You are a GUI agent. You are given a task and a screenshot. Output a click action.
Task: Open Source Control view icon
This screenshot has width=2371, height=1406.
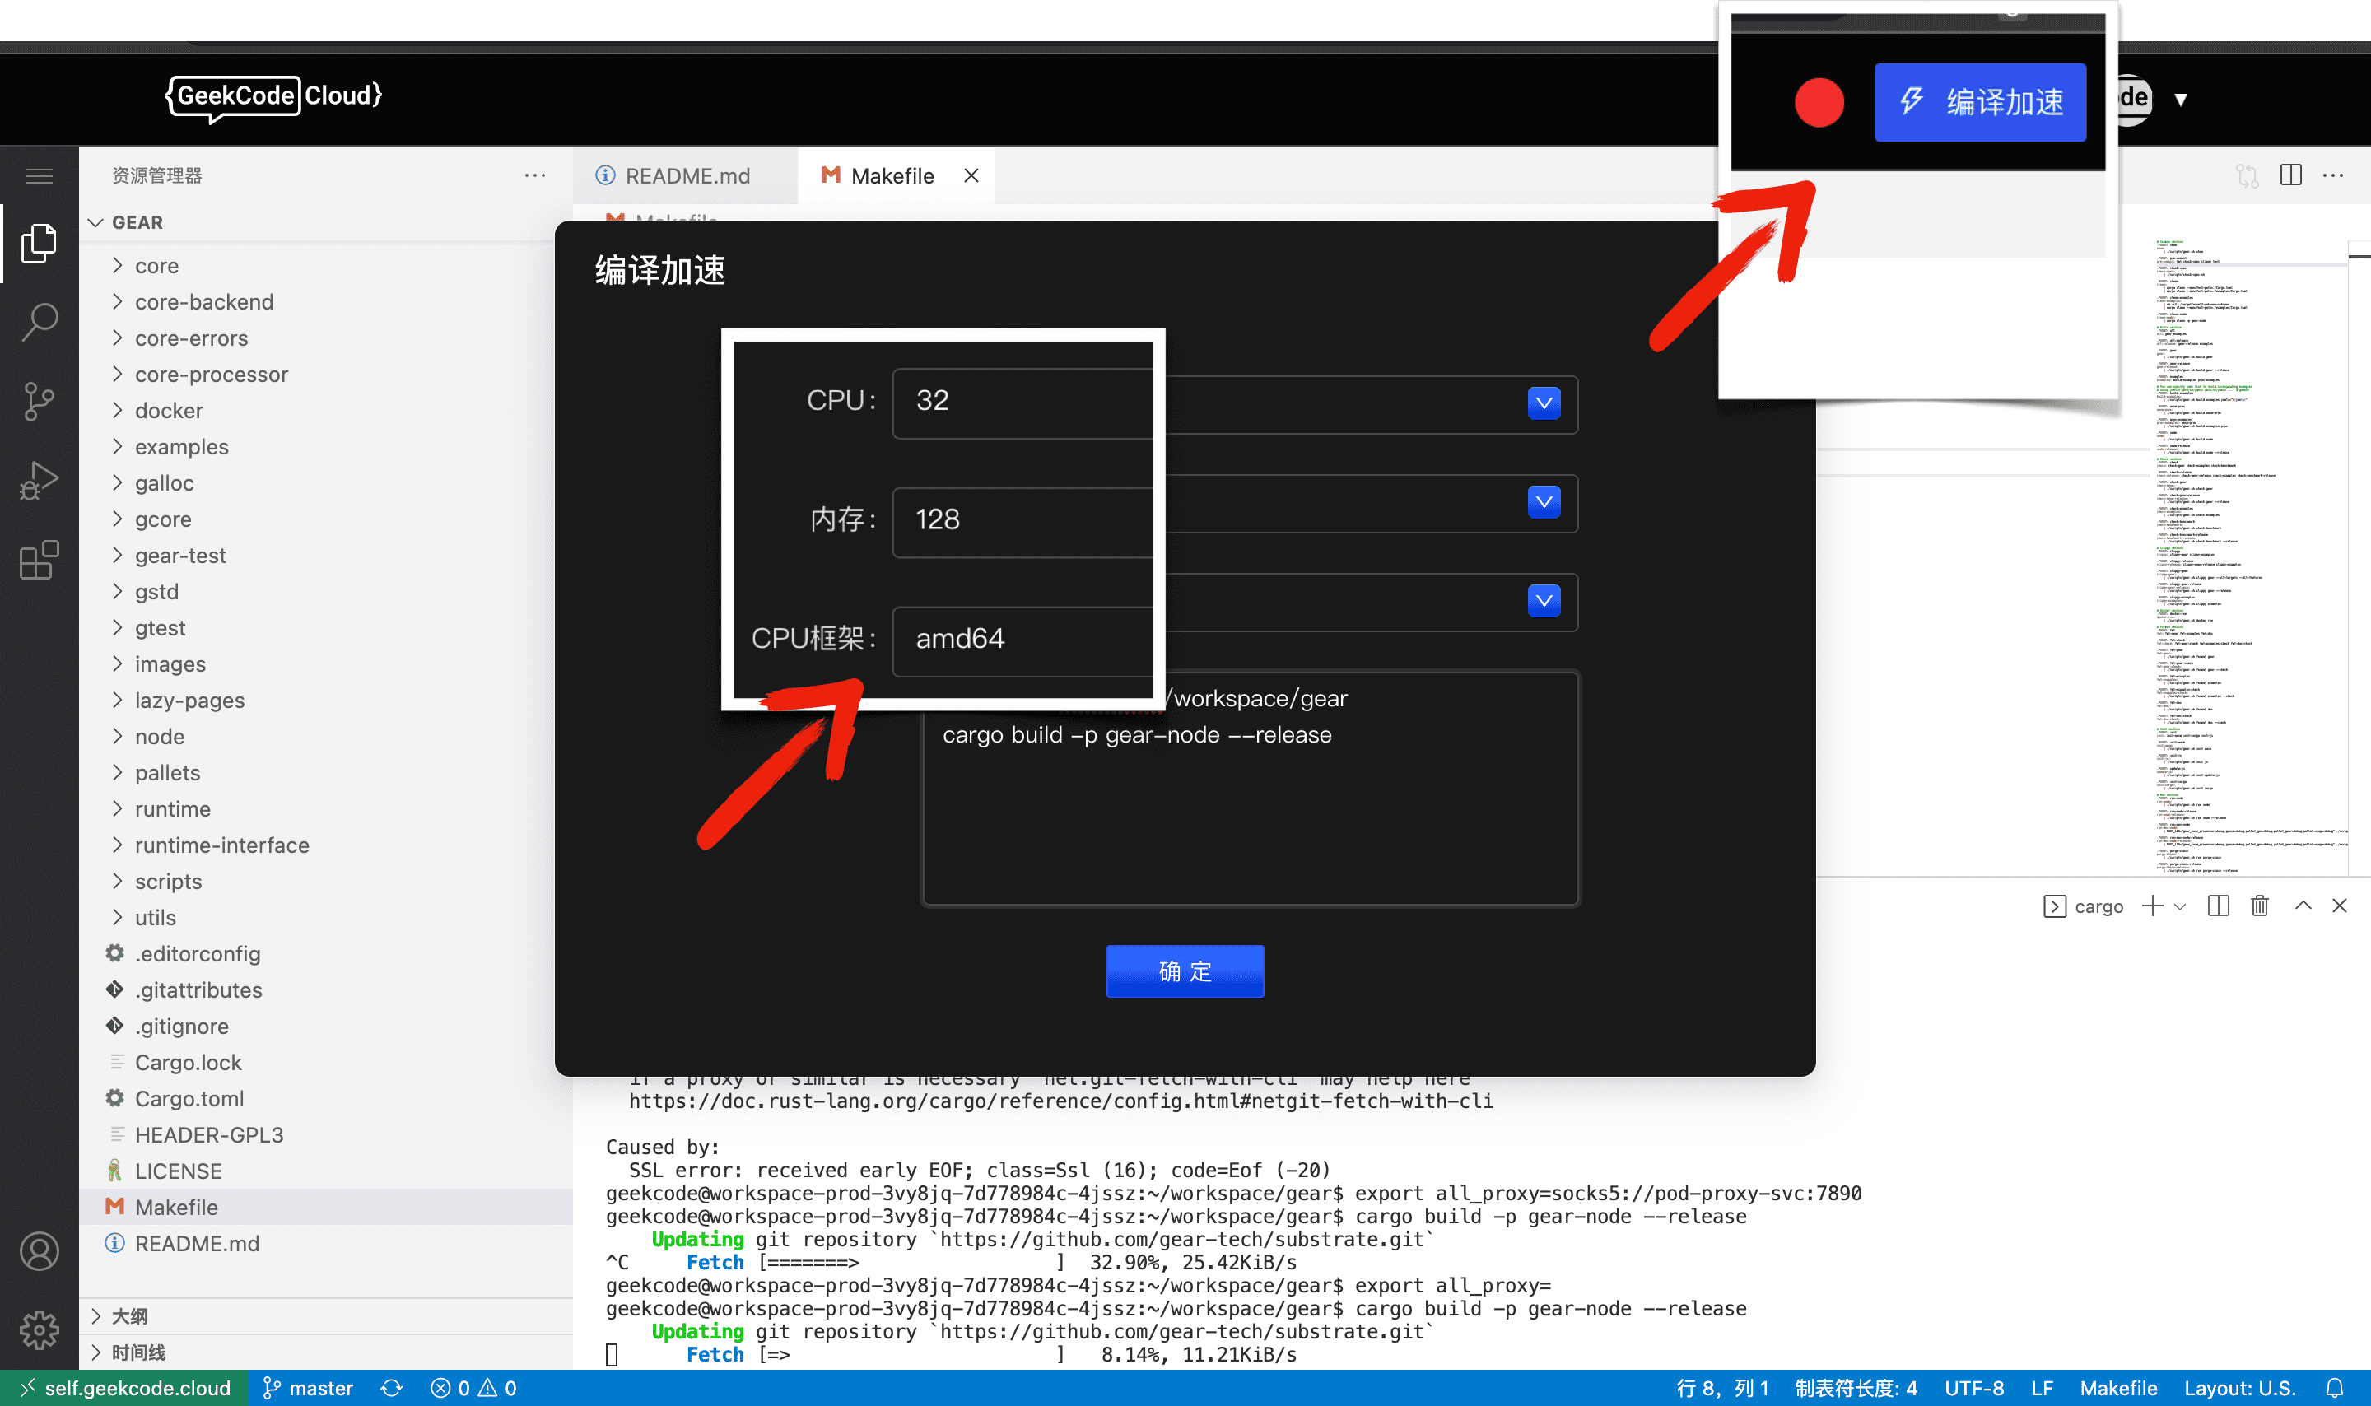coord(39,402)
